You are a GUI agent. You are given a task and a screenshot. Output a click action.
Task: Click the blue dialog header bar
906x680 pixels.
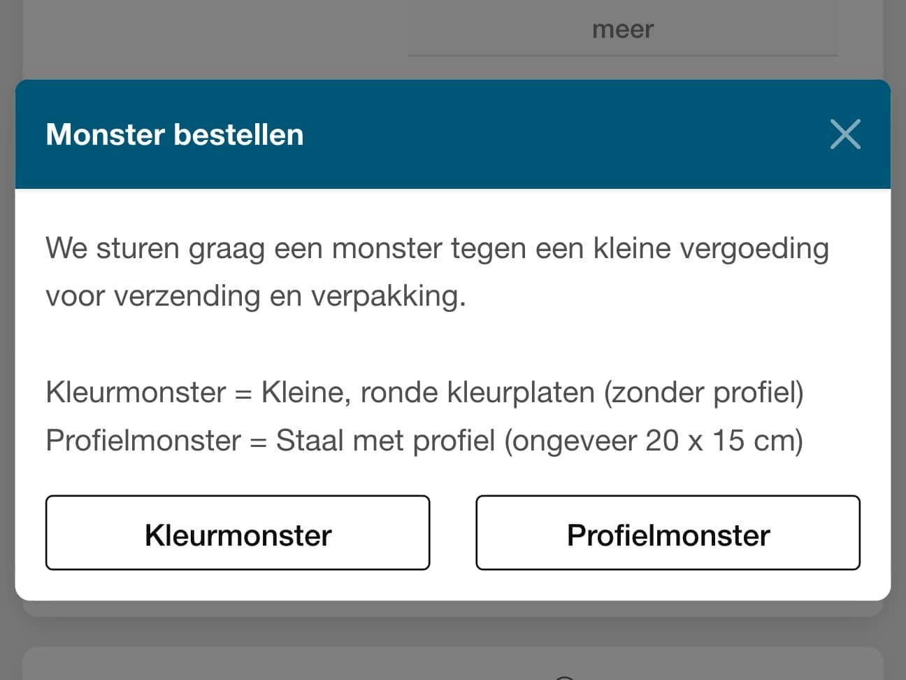point(453,134)
